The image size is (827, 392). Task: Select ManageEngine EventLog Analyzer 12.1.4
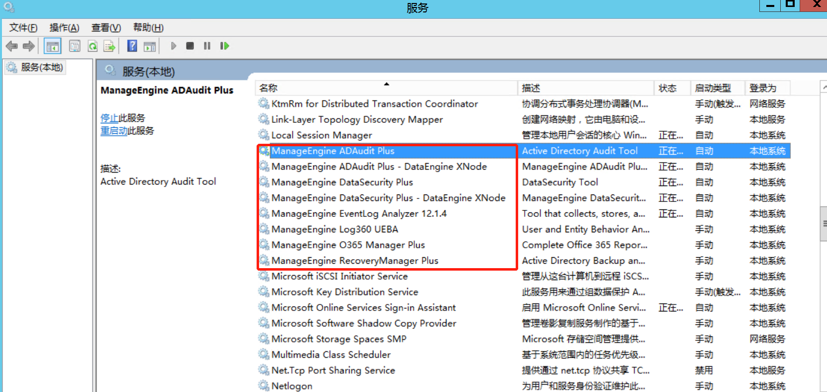pos(359,213)
